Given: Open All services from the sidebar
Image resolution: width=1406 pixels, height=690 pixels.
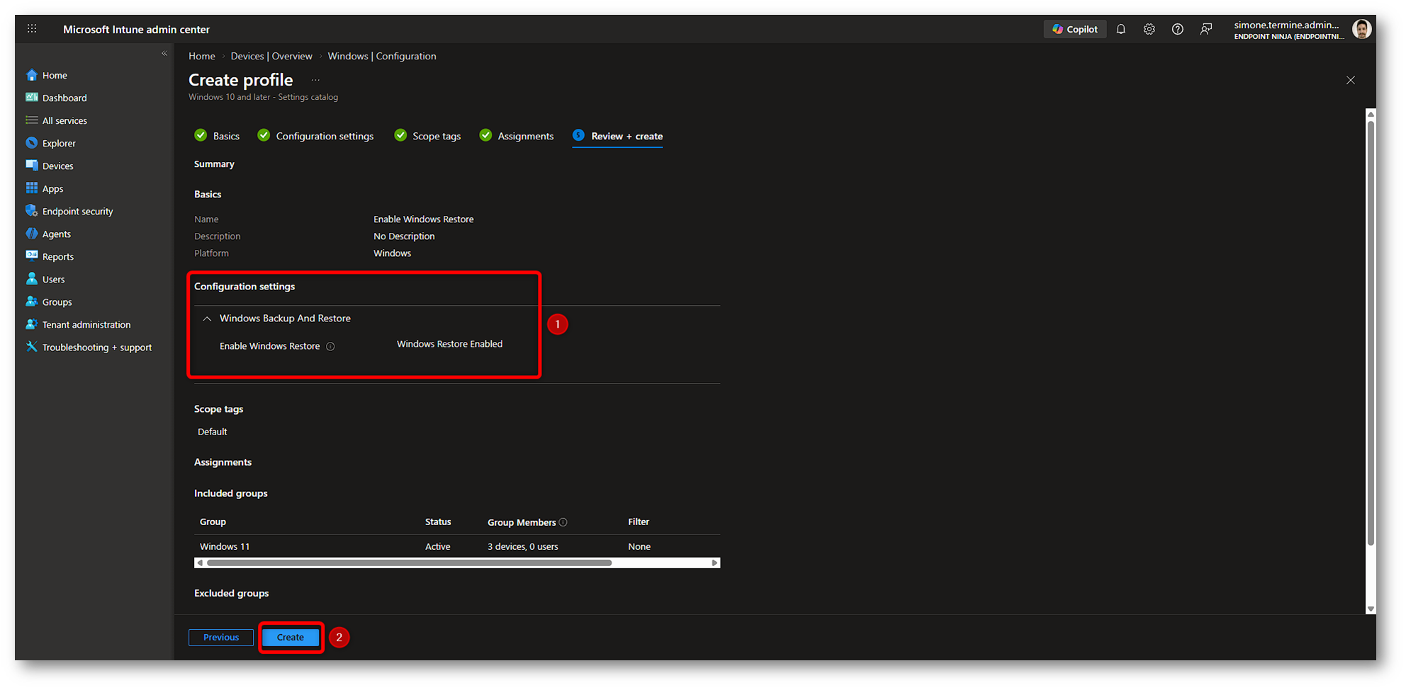Looking at the screenshot, I should (x=64, y=120).
